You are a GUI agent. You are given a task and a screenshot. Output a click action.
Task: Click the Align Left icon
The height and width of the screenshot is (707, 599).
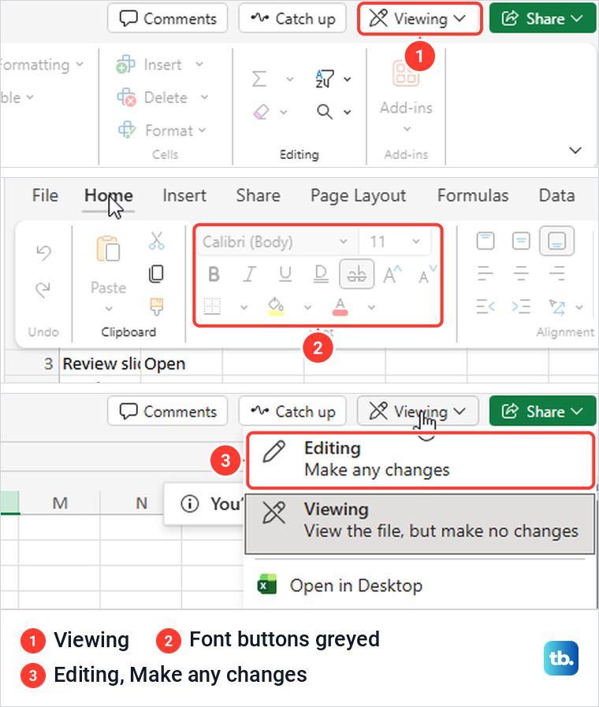[x=486, y=273]
